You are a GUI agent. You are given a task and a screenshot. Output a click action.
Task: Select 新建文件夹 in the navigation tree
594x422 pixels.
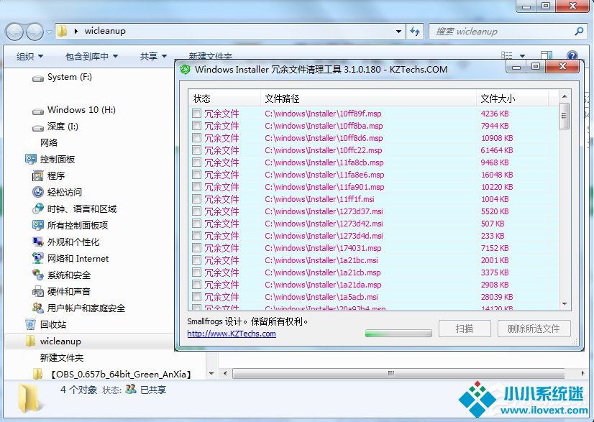click(x=62, y=357)
